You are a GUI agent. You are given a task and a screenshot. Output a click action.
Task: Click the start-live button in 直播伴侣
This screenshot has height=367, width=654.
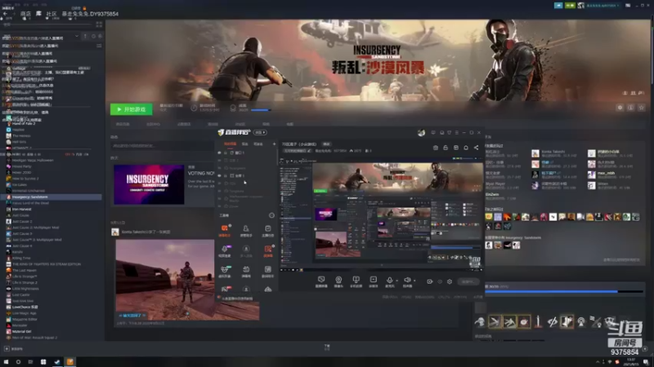[x=468, y=281]
